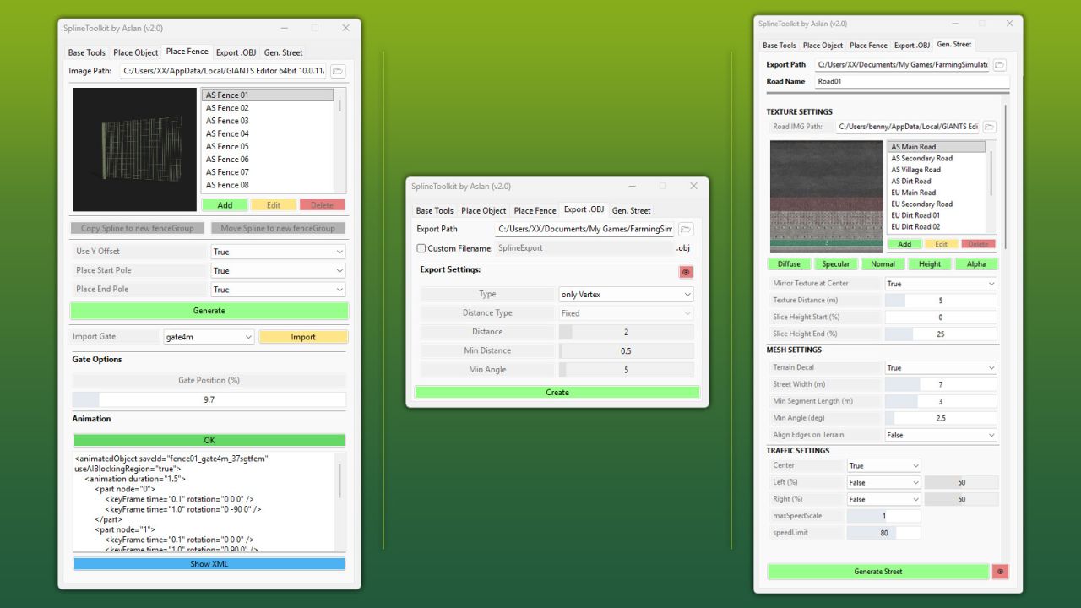Browse Road IMG Path with its folder icon
Viewport: 1081px width, 608px height.
coord(988,125)
